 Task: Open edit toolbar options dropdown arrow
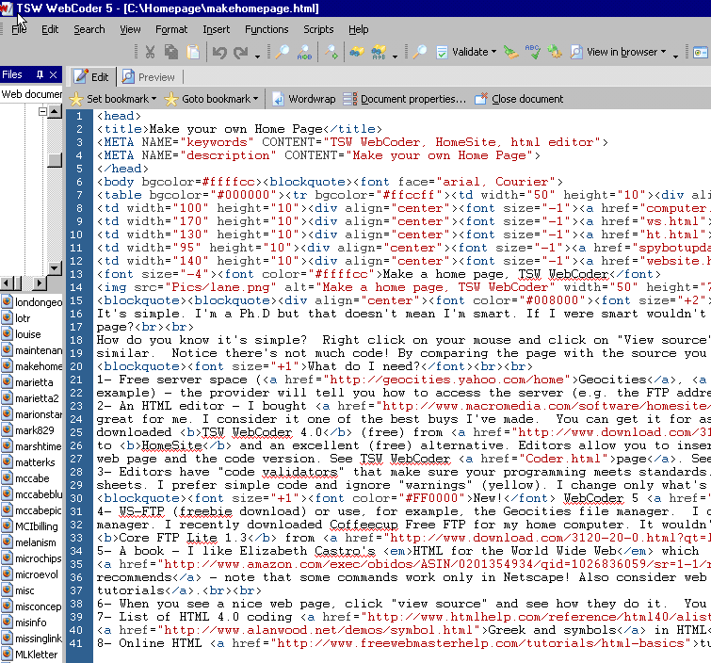pos(257,57)
